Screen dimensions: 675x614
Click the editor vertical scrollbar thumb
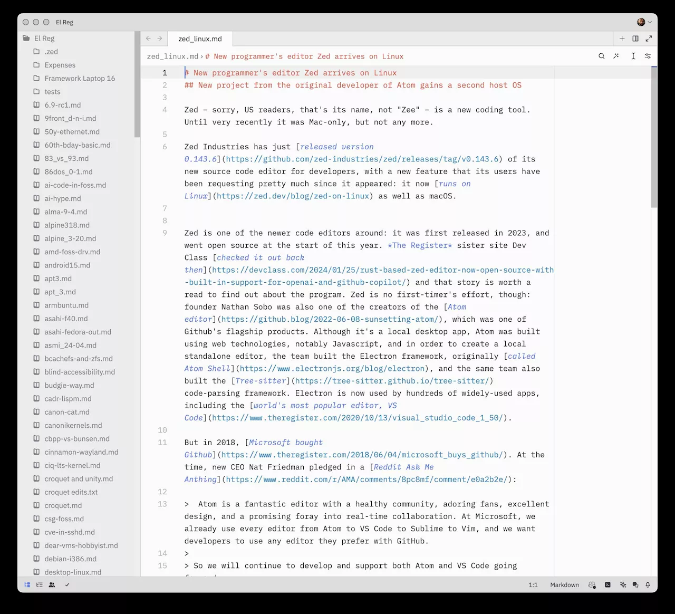[654, 137]
